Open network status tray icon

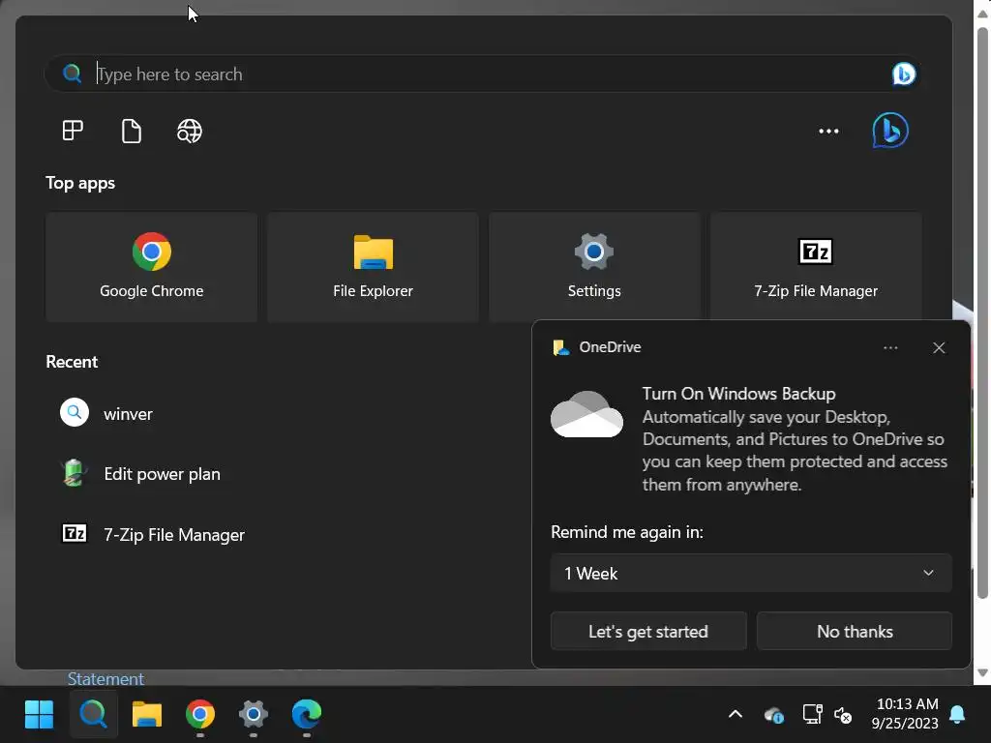click(x=812, y=714)
